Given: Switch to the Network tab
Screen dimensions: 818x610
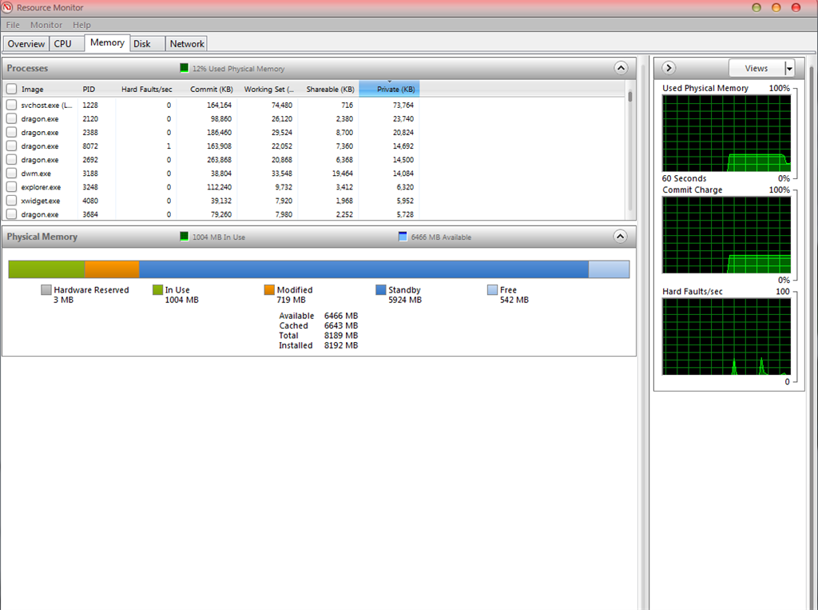Looking at the screenshot, I should pos(187,44).
